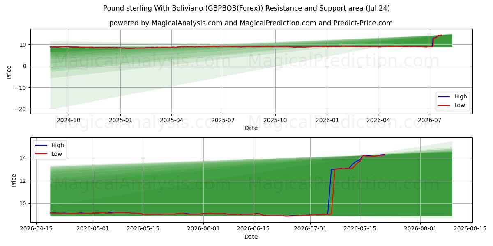The height and width of the screenshot is (246, 493).
Task: Click the 12 price tick on the bottom chart
Action: tap(24, 181)
